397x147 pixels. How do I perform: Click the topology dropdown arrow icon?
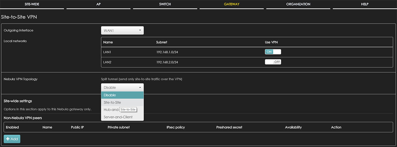pos(140,87)
